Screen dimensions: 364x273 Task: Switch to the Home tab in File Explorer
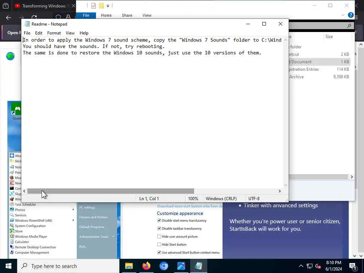(x=106, y=15)
